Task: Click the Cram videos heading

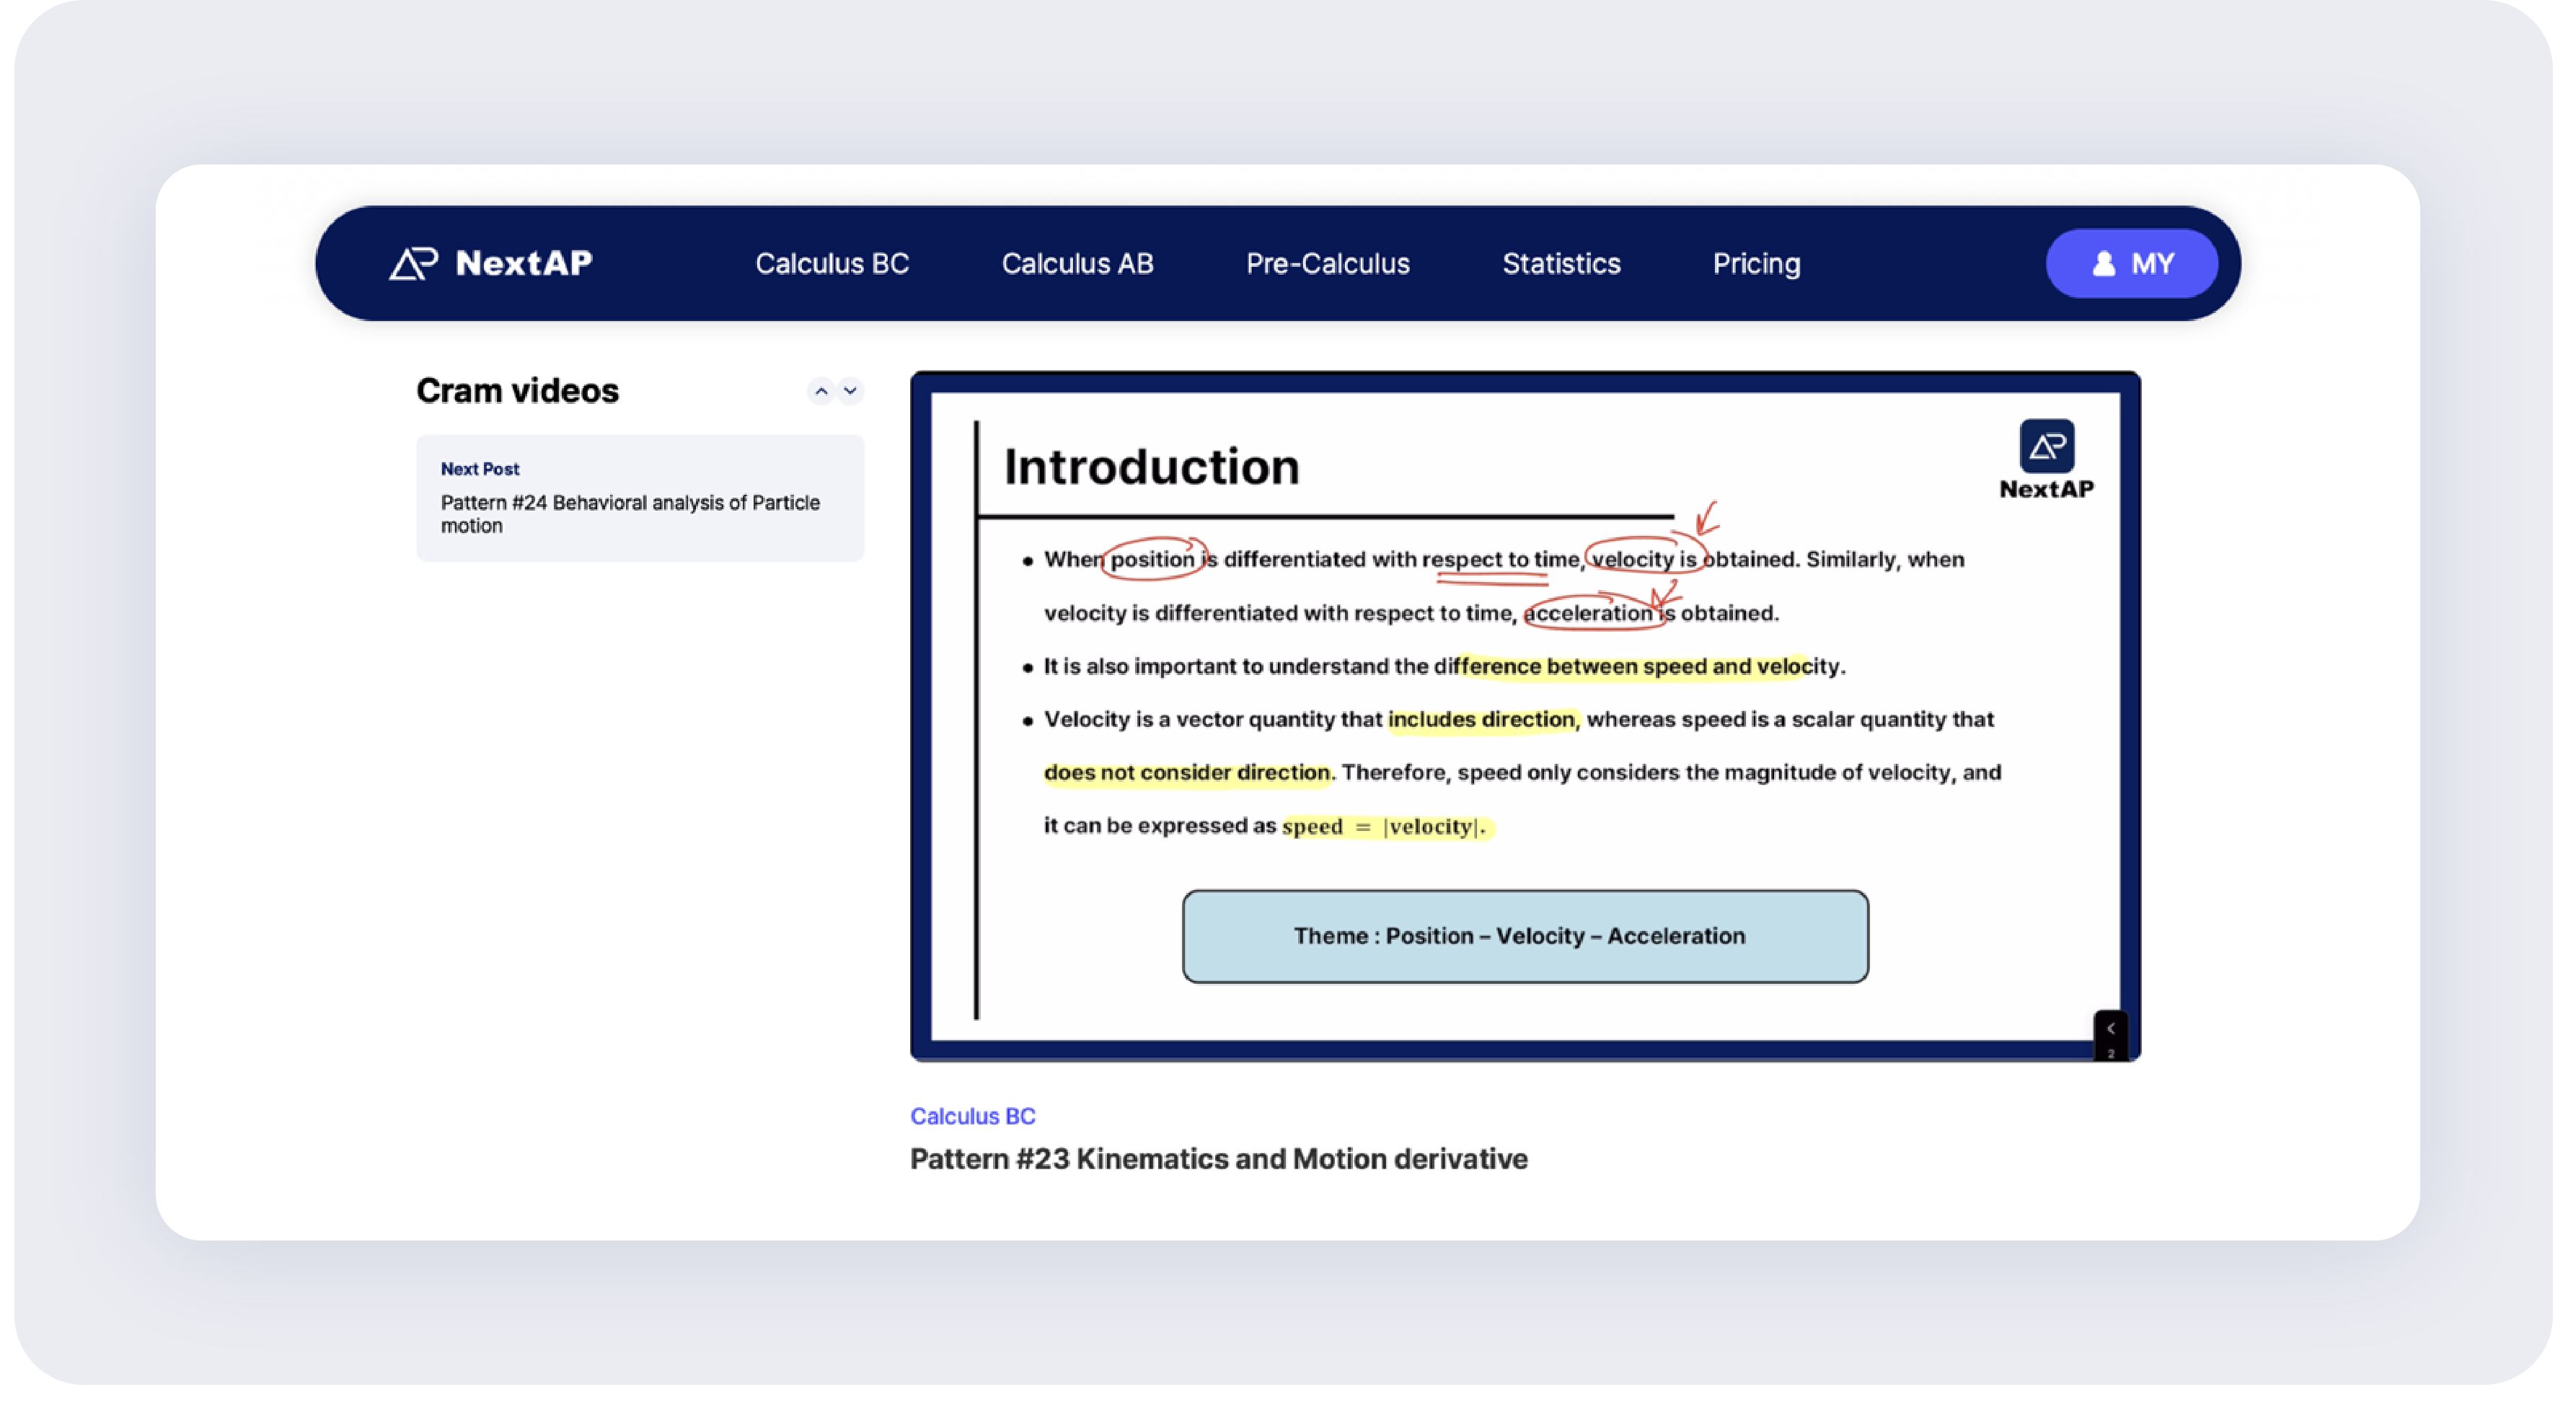Action: pos(517,391)
